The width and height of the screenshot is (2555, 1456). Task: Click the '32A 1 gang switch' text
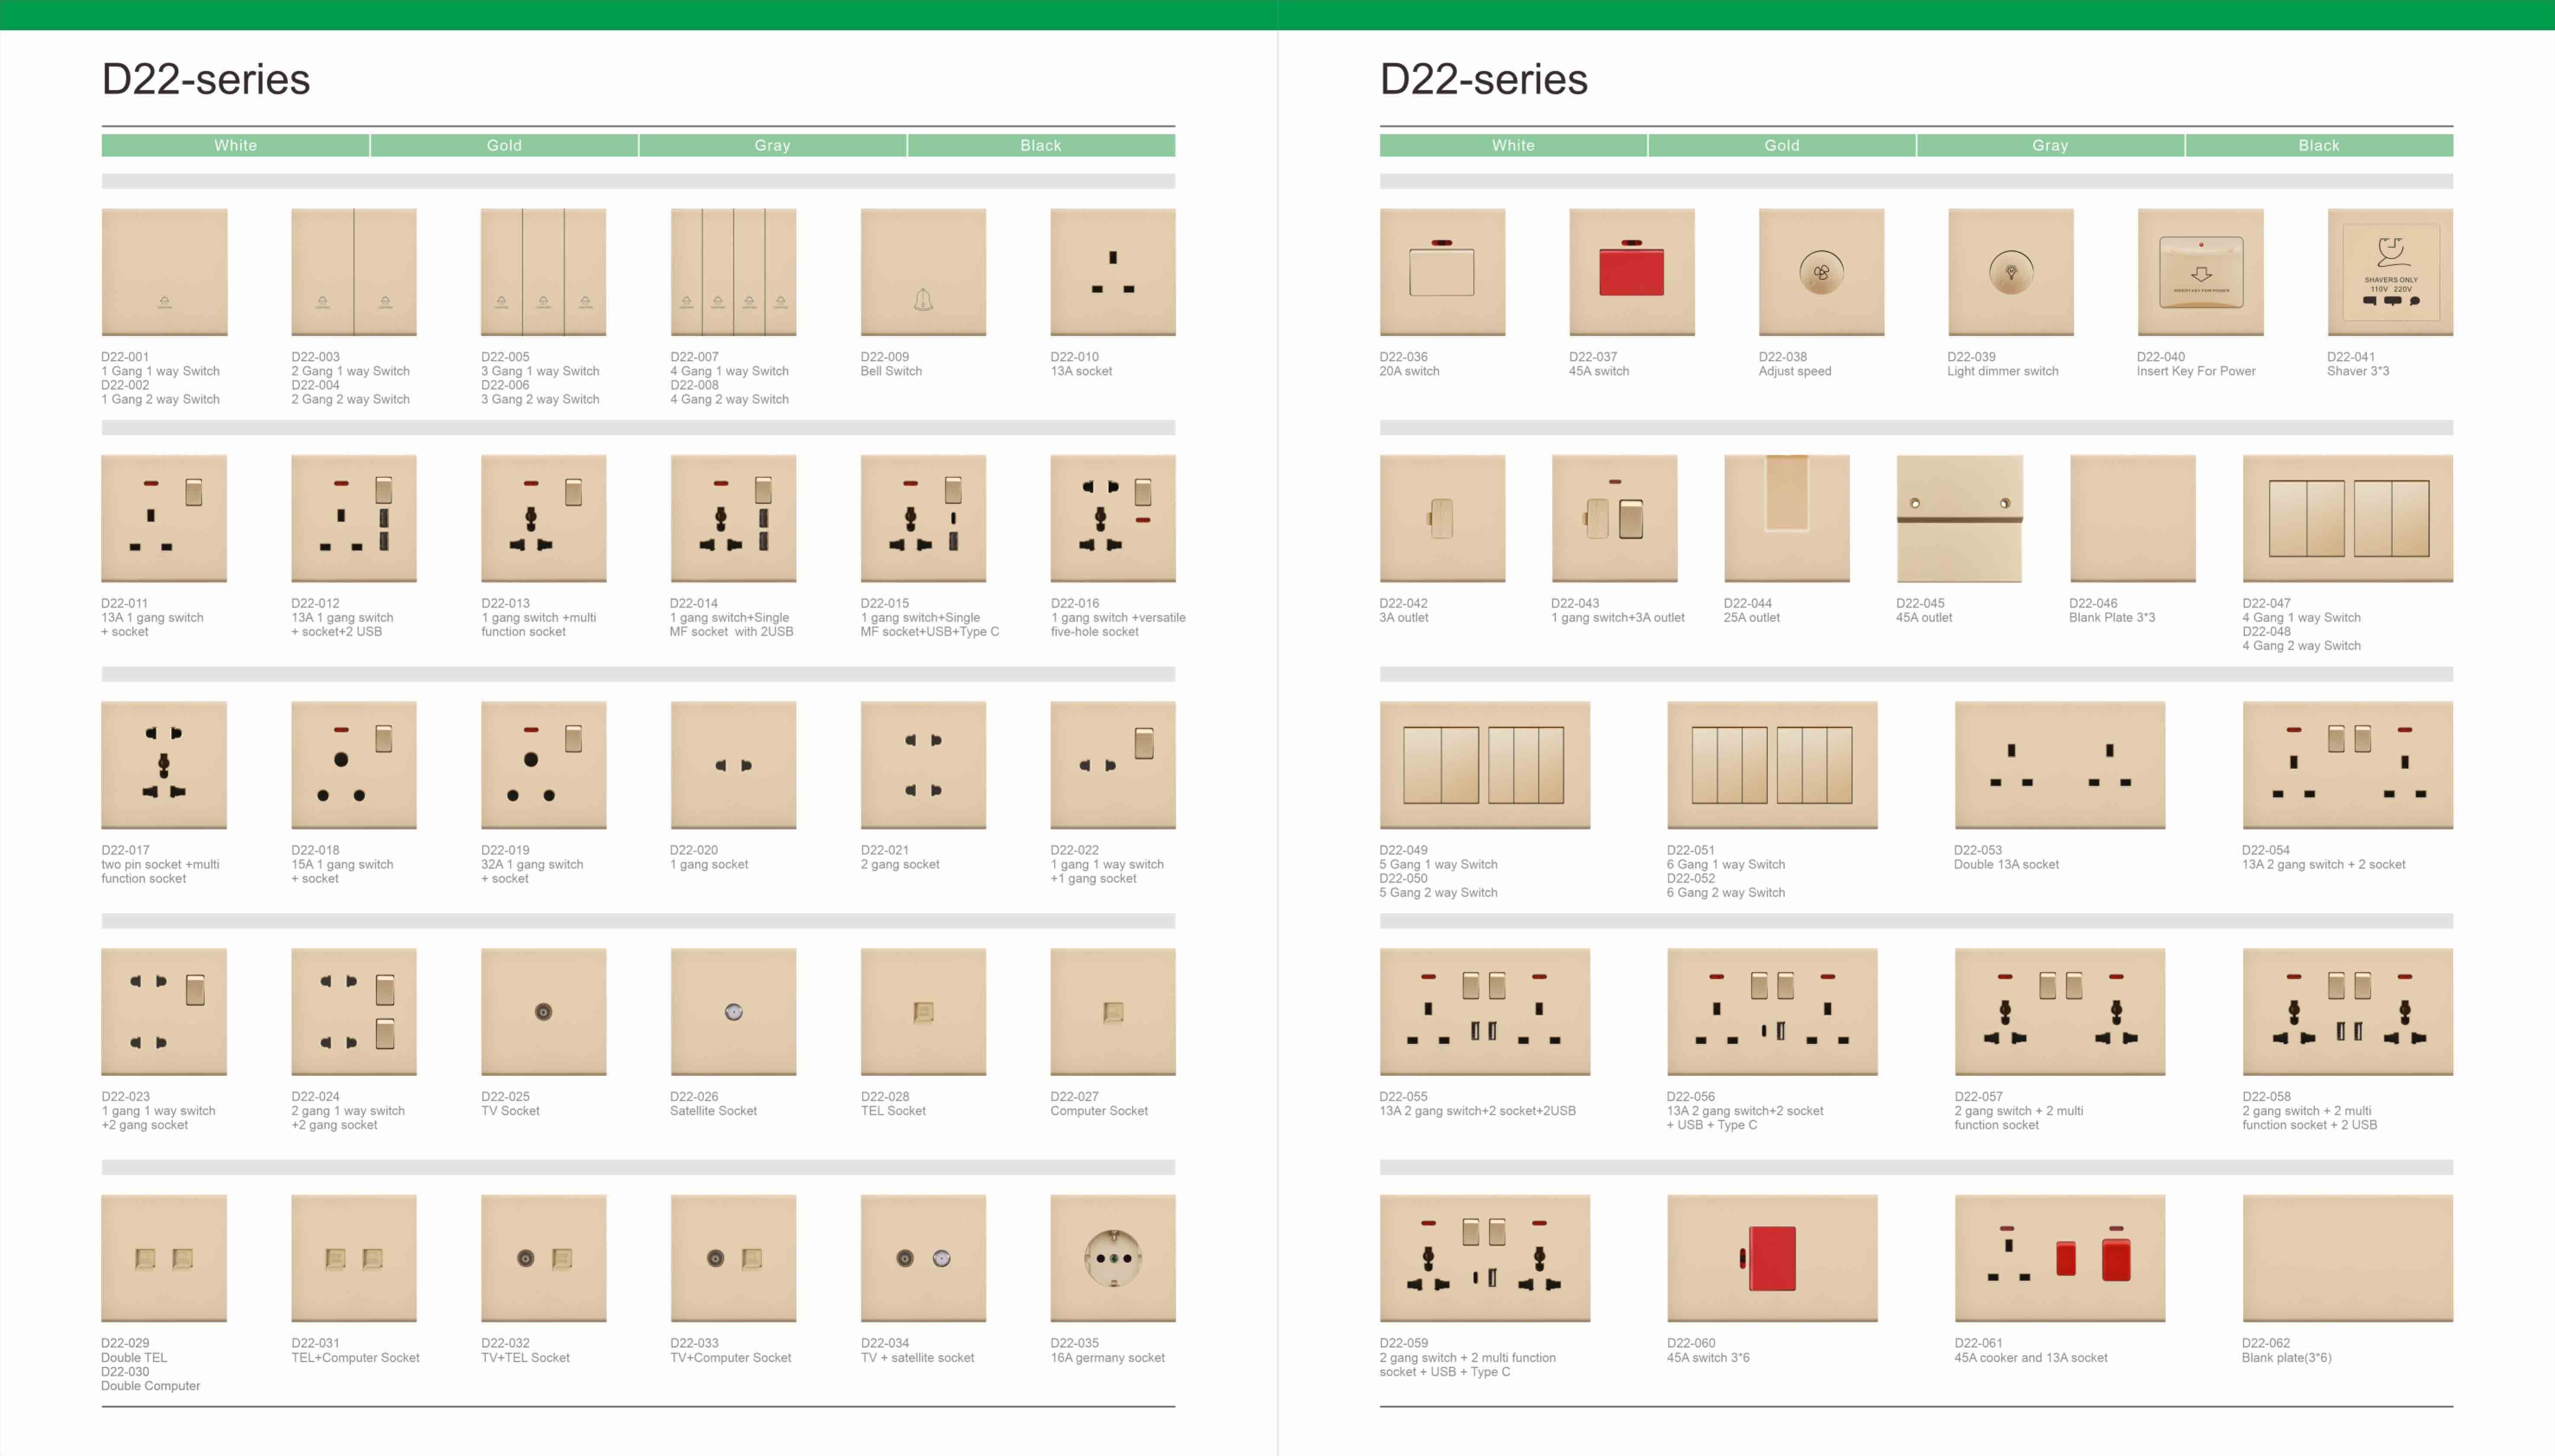pyautogui.click(x=532, y=864)
